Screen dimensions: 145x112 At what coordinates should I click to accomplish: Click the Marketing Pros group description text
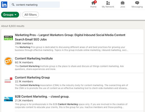(71, 49)
